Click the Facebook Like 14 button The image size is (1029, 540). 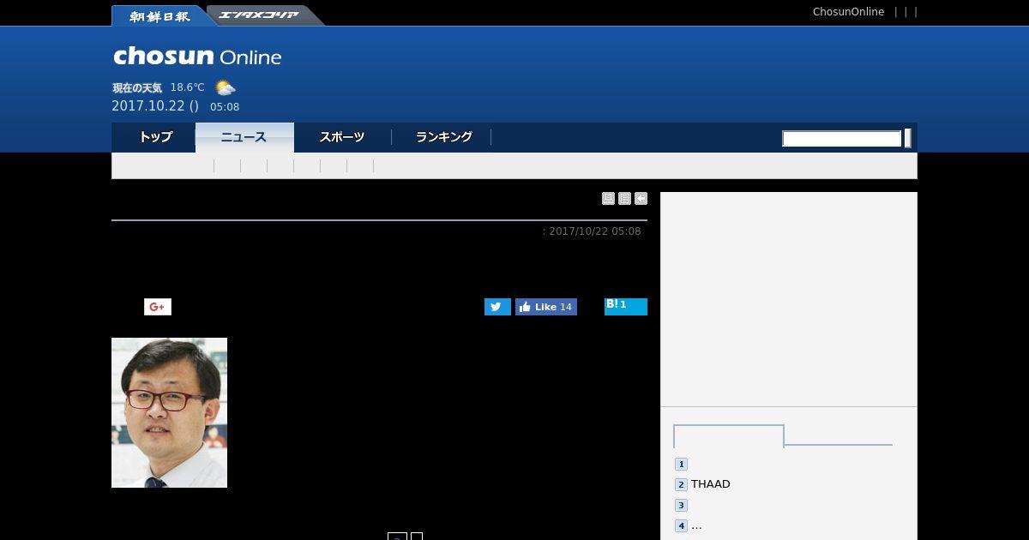coord(546,307)
